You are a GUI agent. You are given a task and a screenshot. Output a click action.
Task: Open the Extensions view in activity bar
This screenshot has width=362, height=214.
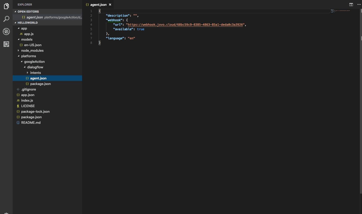click(x=6, y=44)
